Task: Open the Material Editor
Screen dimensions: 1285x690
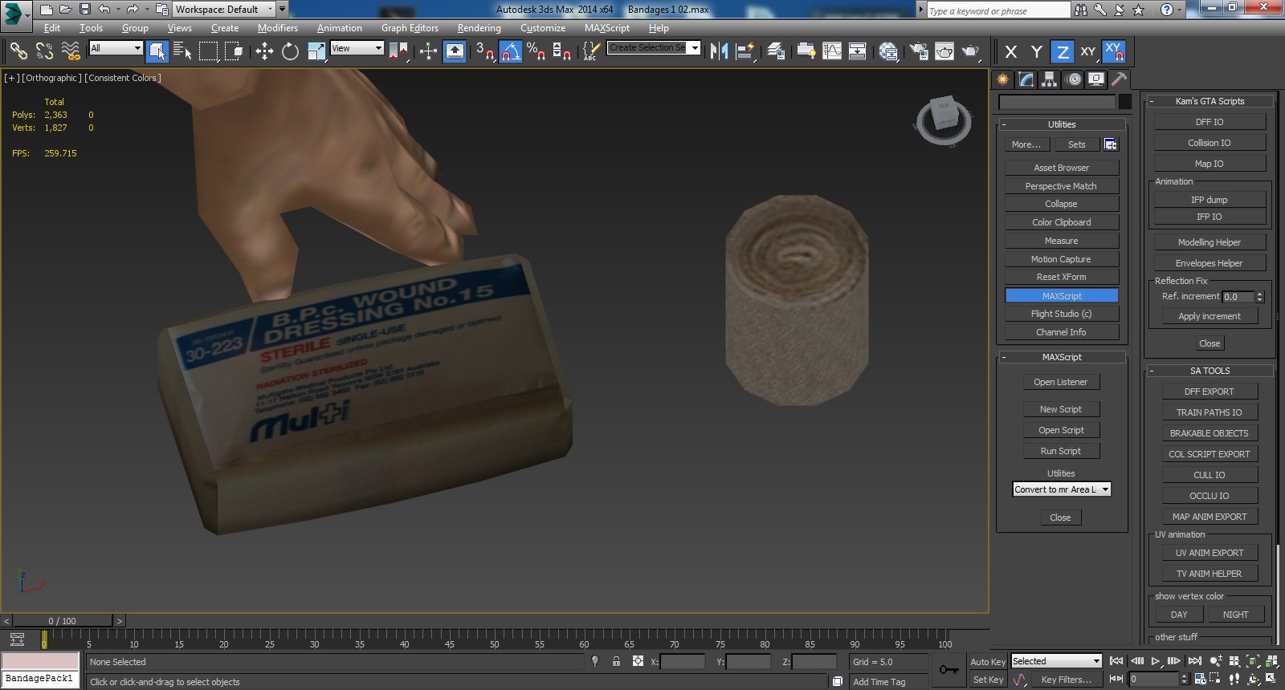Action: click(x=888, y=51)
